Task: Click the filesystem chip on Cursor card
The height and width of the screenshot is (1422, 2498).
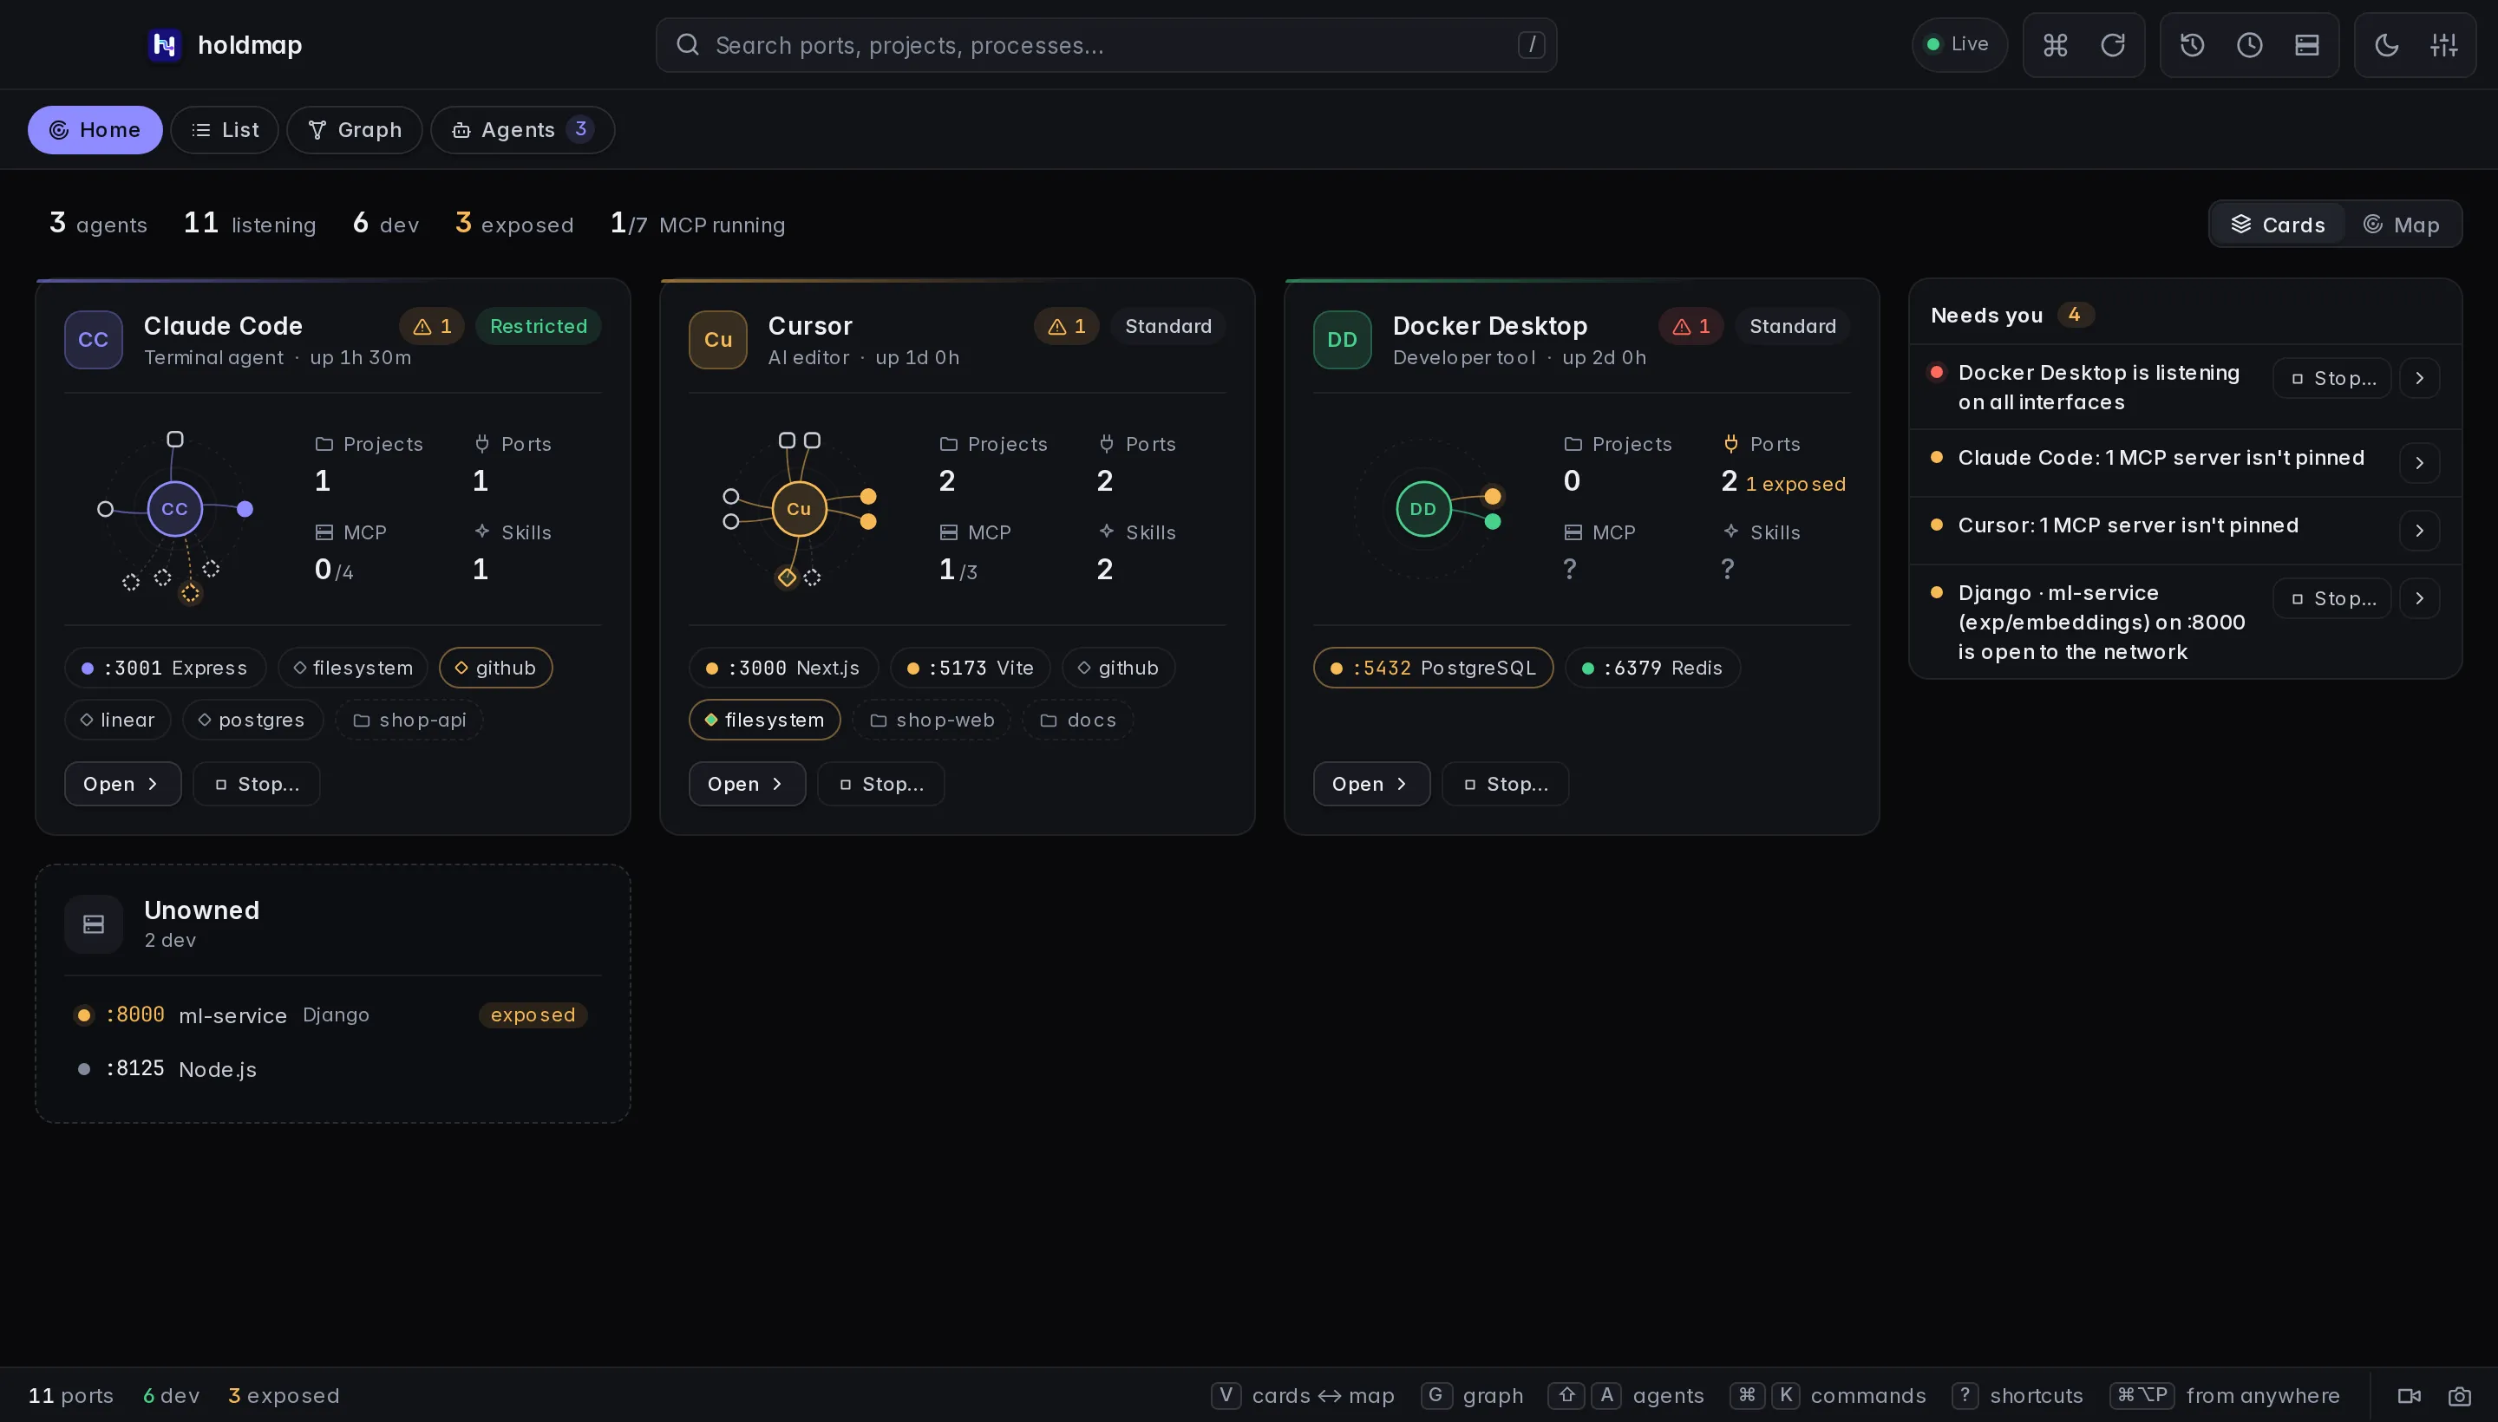Action: coord(765,721)
